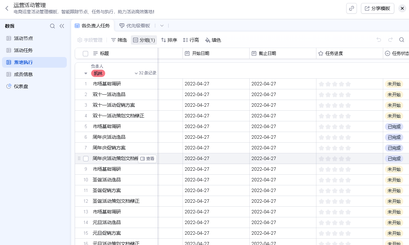409x245 pixels.
Task: Collapse the sidebar with double-chevron icon
Action: coord(62,26)
